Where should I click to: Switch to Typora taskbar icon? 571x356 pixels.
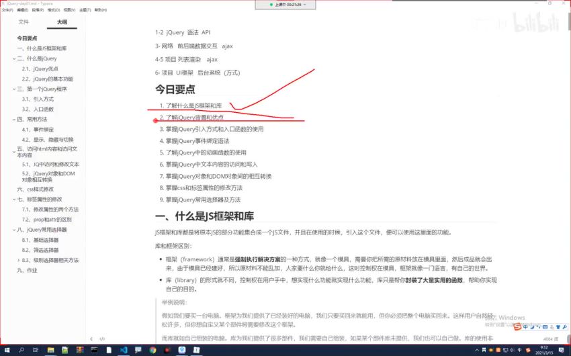pyautogui.click(x=196, y=350)
